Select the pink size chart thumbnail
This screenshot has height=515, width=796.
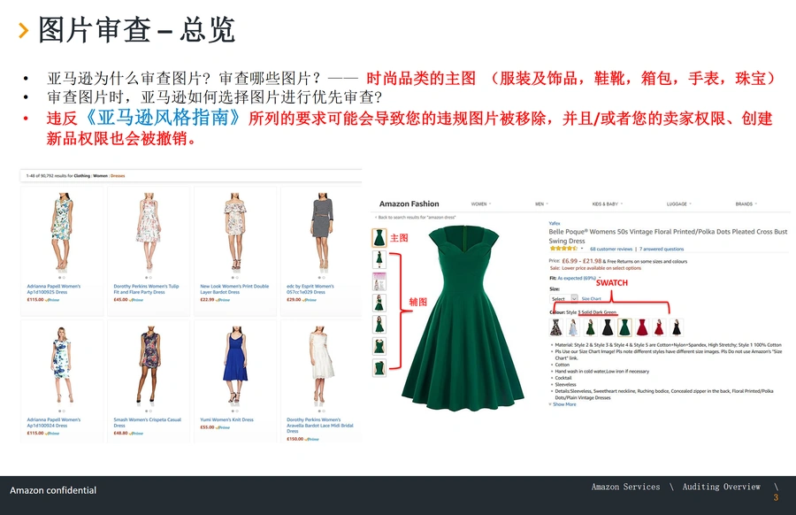(379, 281)
